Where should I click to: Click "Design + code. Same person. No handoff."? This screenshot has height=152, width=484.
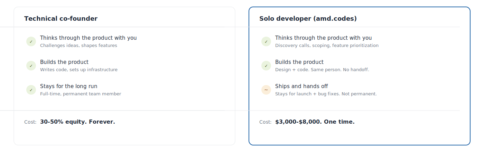[x=322, y=70]
